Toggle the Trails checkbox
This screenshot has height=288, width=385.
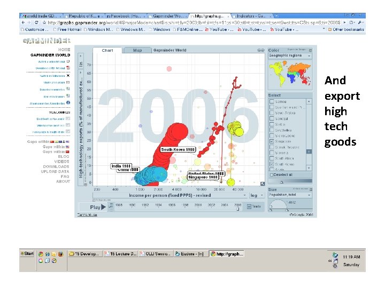tap(249, 206)
